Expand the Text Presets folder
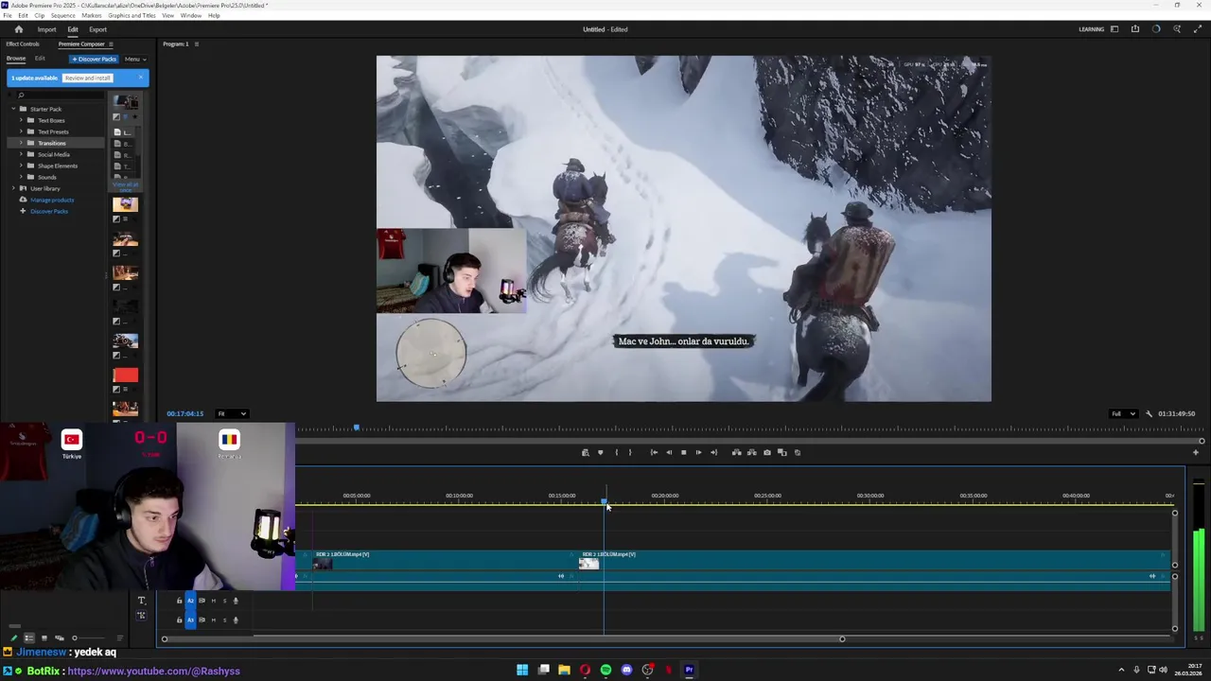Viewport: 1211px width, 681px height. pos(22,131)
